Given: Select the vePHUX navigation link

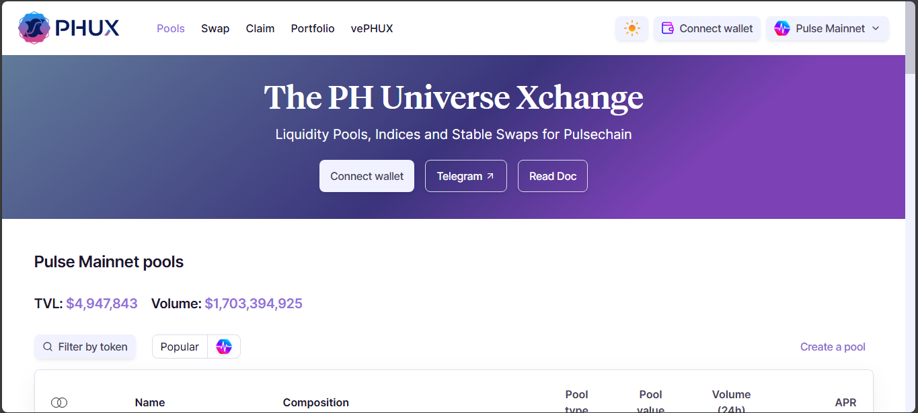Looking at the screenshot, I should [372, 28].
